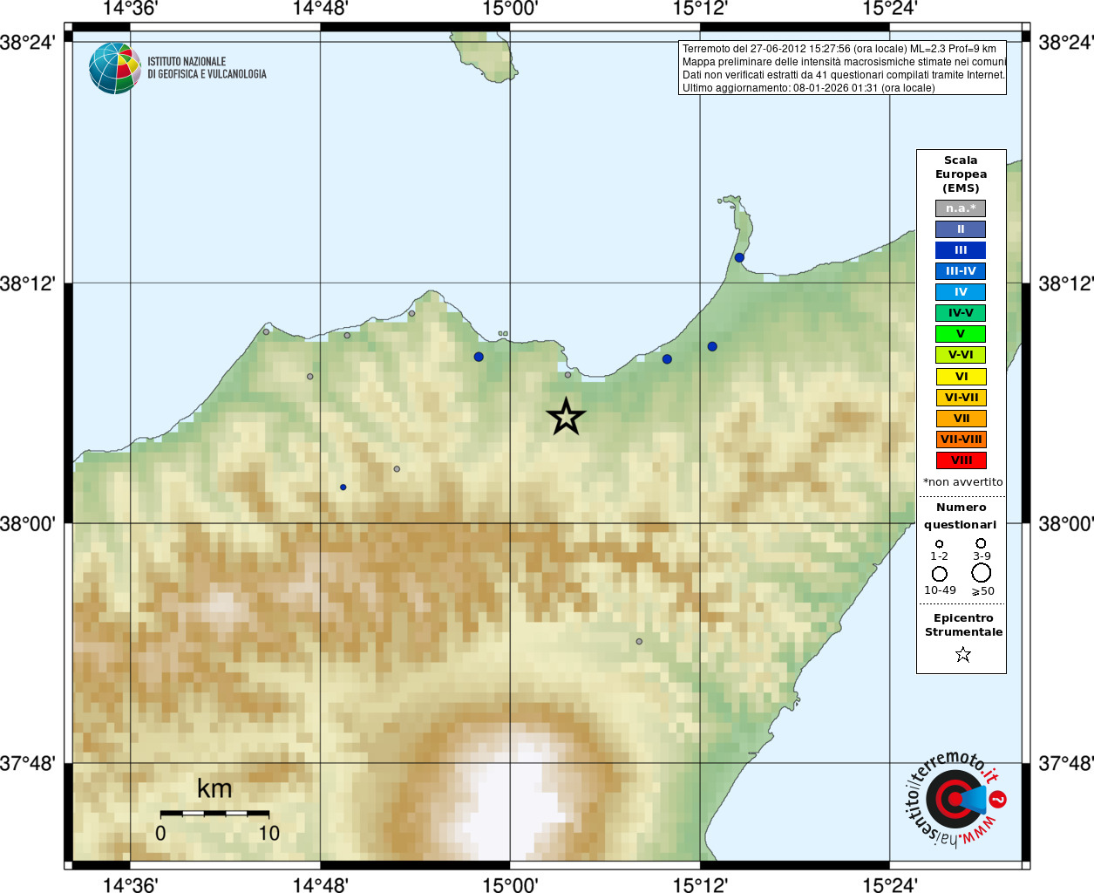1094x893 pixels.
Task: Click the 10-49 questionnaire circle
Action: 940,574
